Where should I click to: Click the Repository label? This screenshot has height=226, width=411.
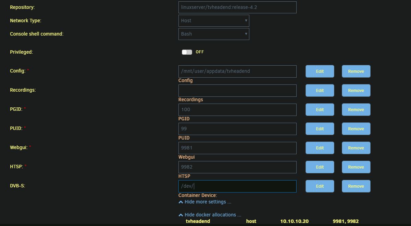click(x=22, y=7)
